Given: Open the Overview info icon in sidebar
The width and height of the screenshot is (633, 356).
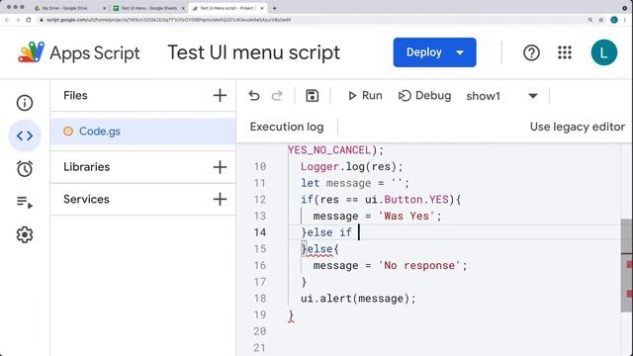Looking at the screenshot, I should coord(25,103).
